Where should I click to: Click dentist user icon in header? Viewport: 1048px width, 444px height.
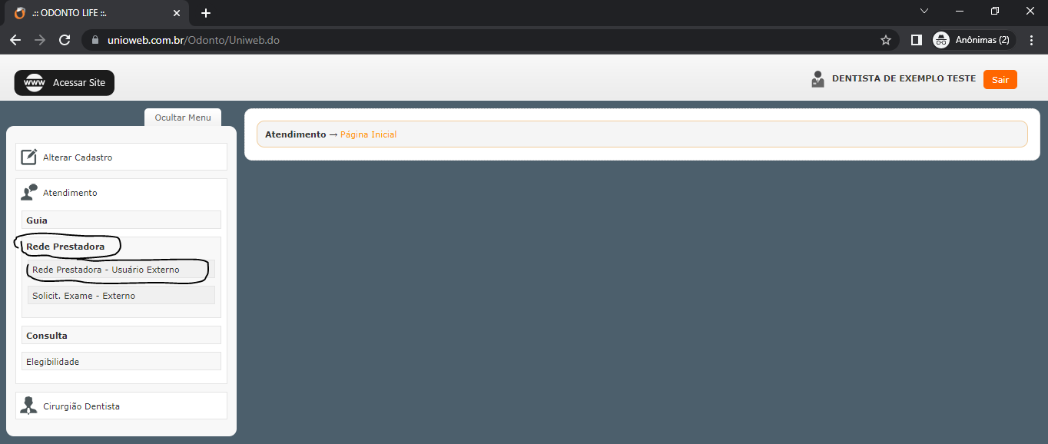pos(818,79)
